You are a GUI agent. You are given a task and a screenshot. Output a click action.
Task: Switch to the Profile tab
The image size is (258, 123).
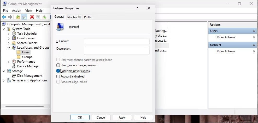click(88, 17)
